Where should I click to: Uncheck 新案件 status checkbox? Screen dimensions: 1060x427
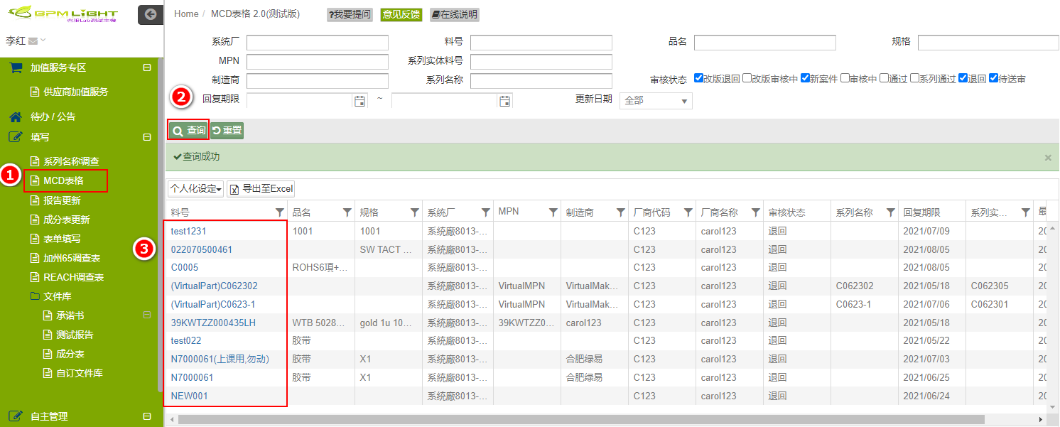pos(805,78)
